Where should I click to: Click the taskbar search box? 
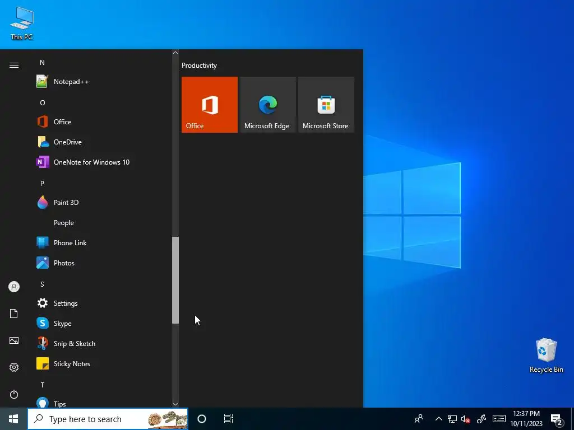point(108,419)
